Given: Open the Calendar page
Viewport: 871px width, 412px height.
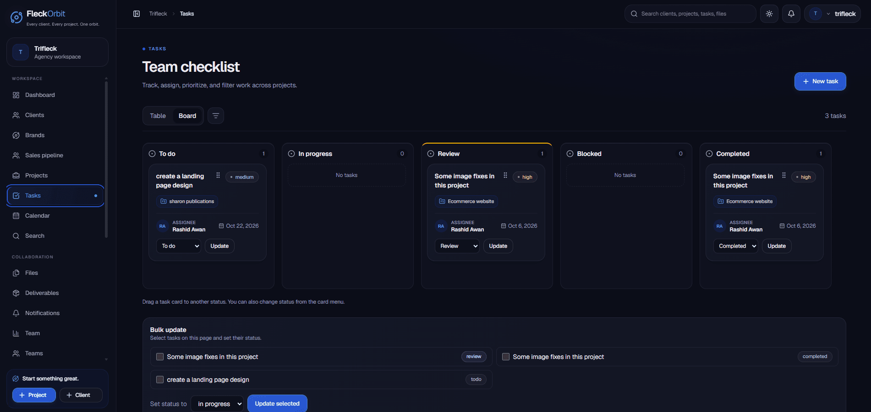Looking at the screenshot, I should coord(55,216).
